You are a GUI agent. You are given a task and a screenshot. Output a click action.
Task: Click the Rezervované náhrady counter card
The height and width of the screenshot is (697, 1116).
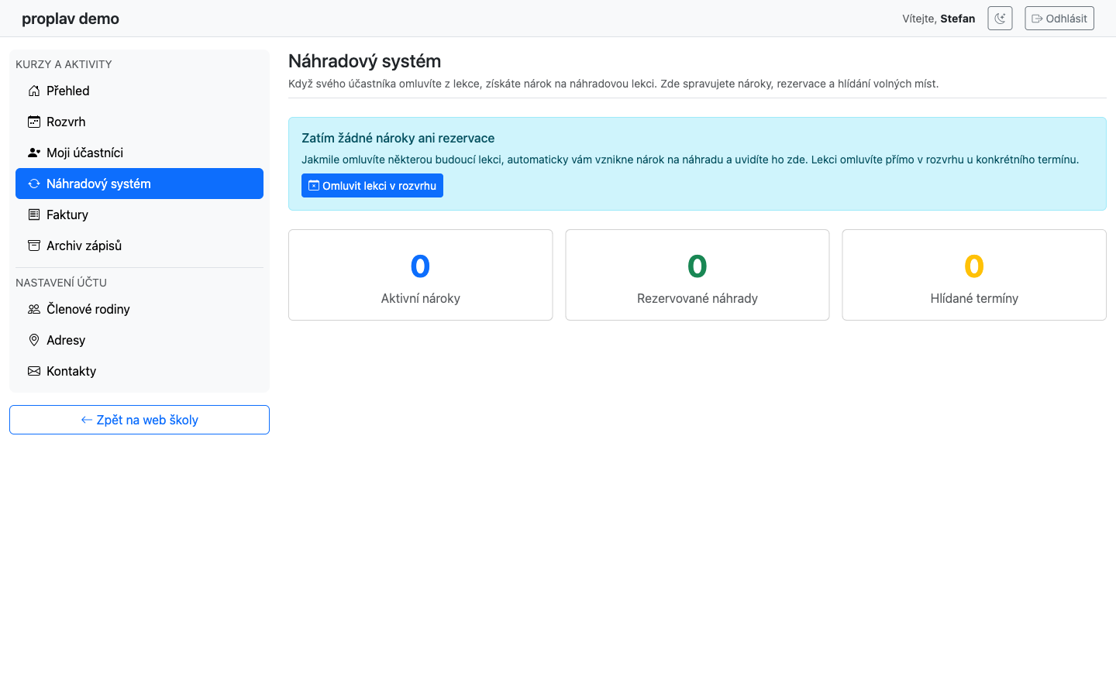697,275
